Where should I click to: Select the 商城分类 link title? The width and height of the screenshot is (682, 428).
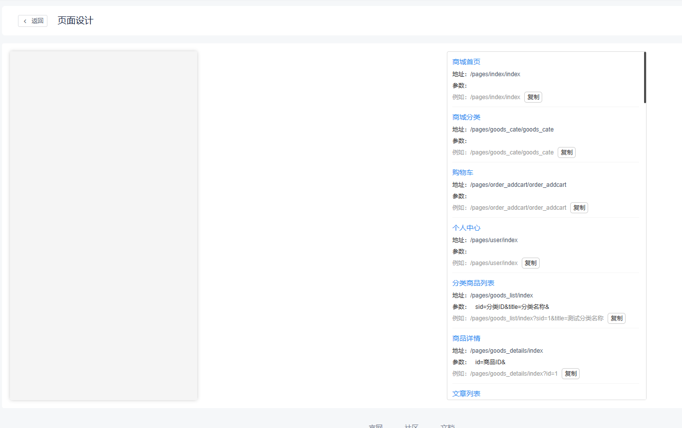pos(466,117)
